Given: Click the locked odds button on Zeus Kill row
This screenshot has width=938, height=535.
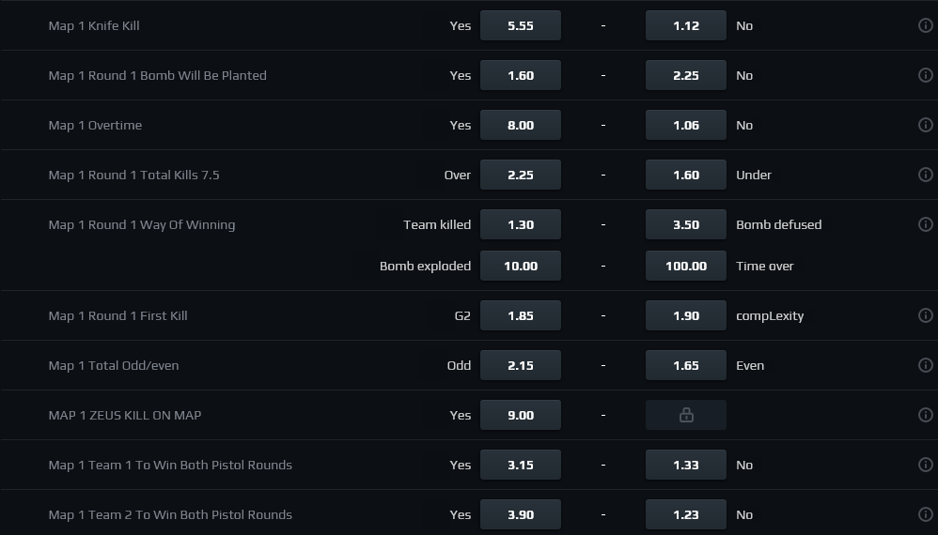Looking at the screenshot, I should pyautogui.click(x=685, y=415).
